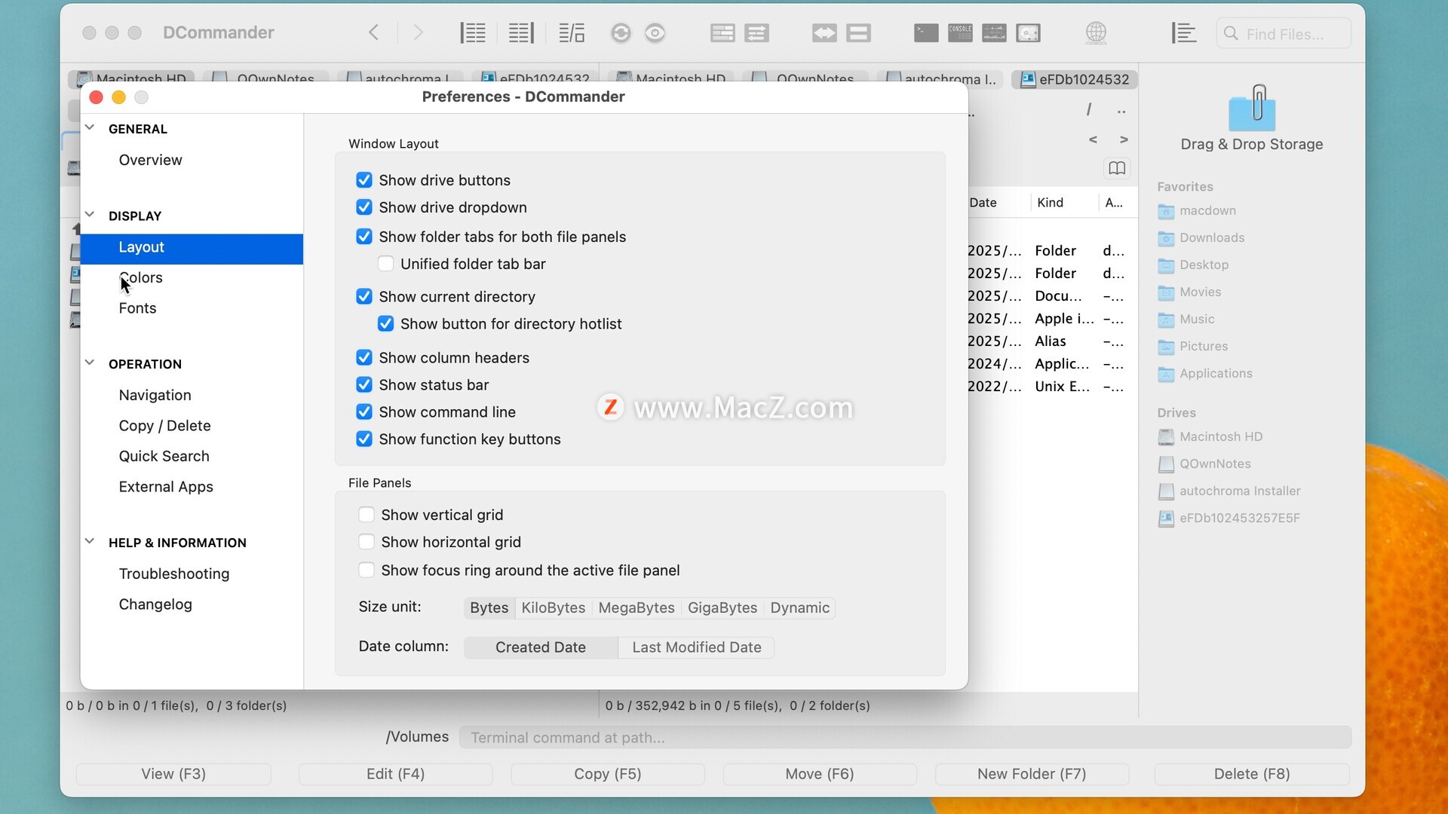Go back using the toolbar back arrow
Image resolution: width=1448 pixels, height=814 pixels.
coord(373,32)
